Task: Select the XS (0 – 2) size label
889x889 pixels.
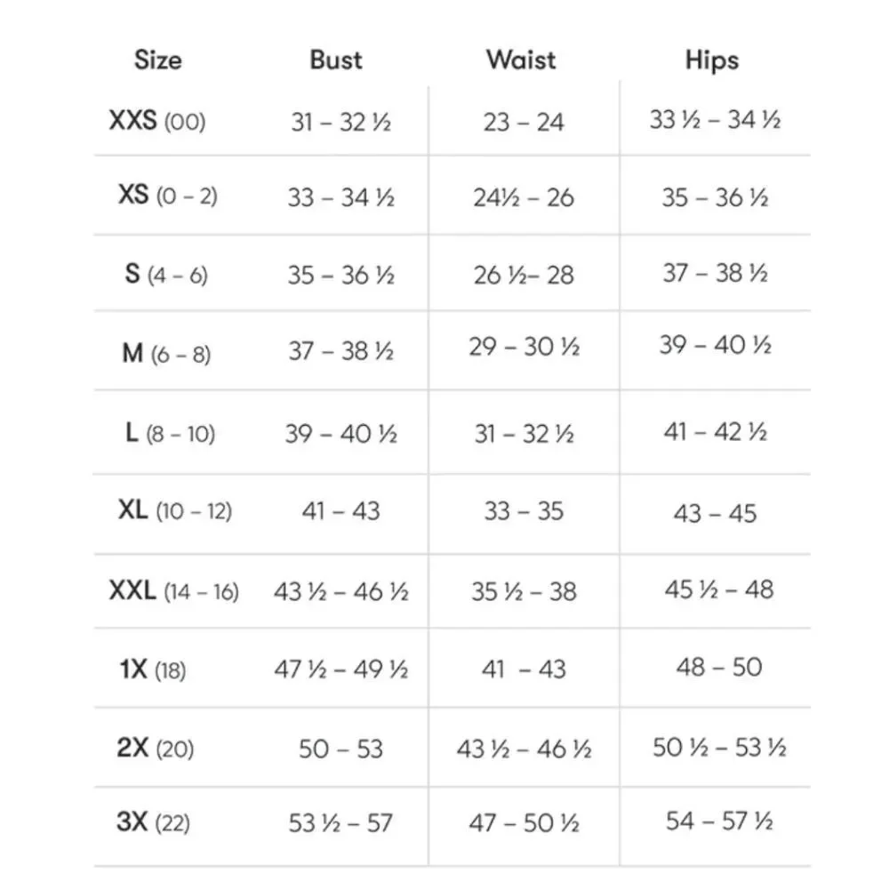Action: pos(167,196)
